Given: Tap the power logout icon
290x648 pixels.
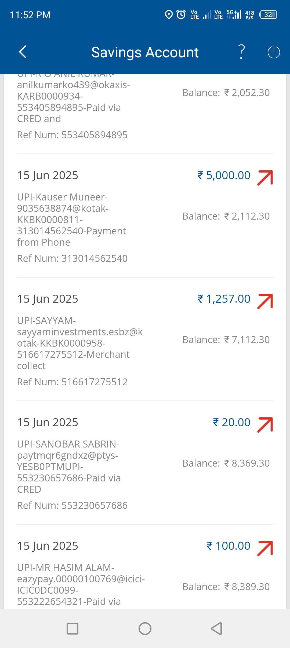Looking at the screenshot, I should click(274, 52).
